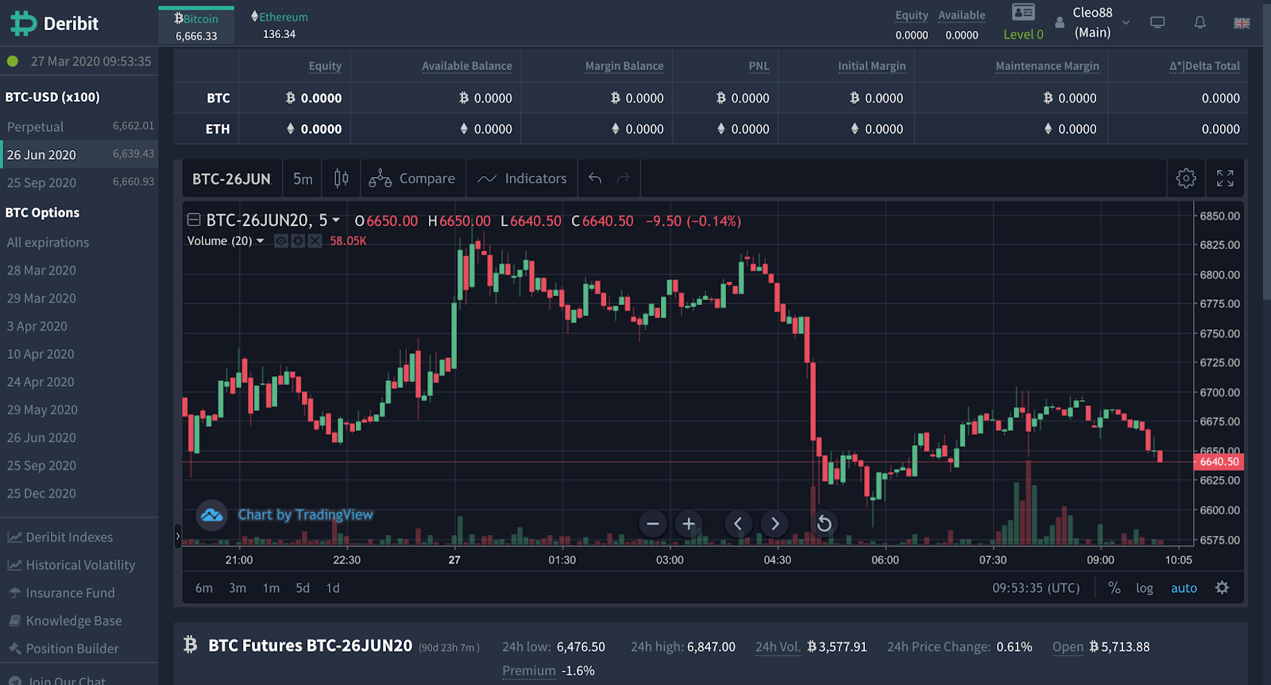The width and height of the screenshot is (1271, 685).
Task: Undo the last chart action
Action: coord(595,179)
